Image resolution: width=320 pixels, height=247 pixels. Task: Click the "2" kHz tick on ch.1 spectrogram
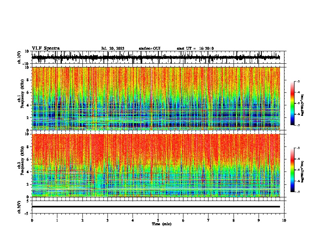coord(28,118)
